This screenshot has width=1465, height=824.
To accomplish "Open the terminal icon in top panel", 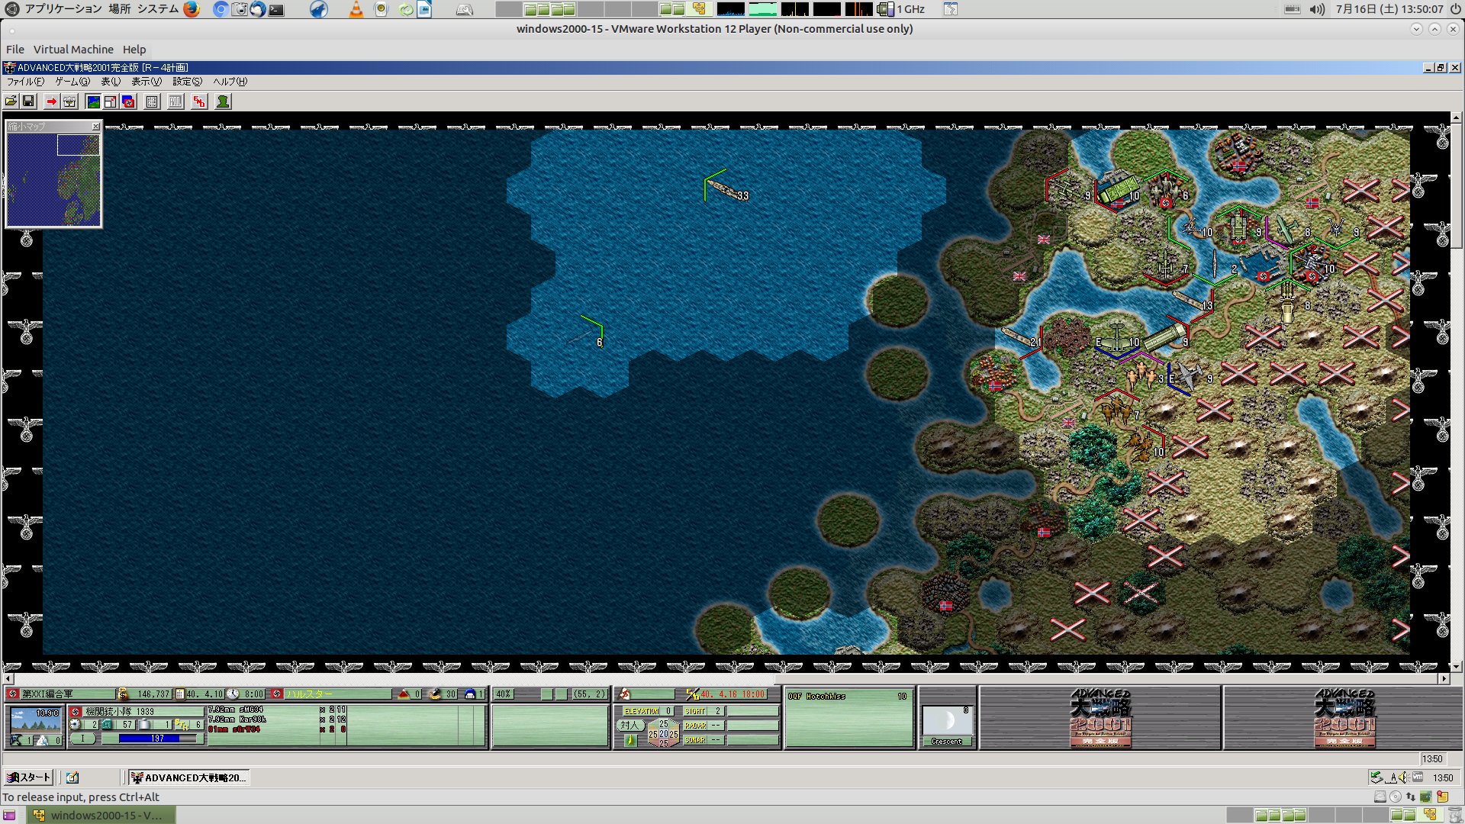I will [x=276, y=10].
